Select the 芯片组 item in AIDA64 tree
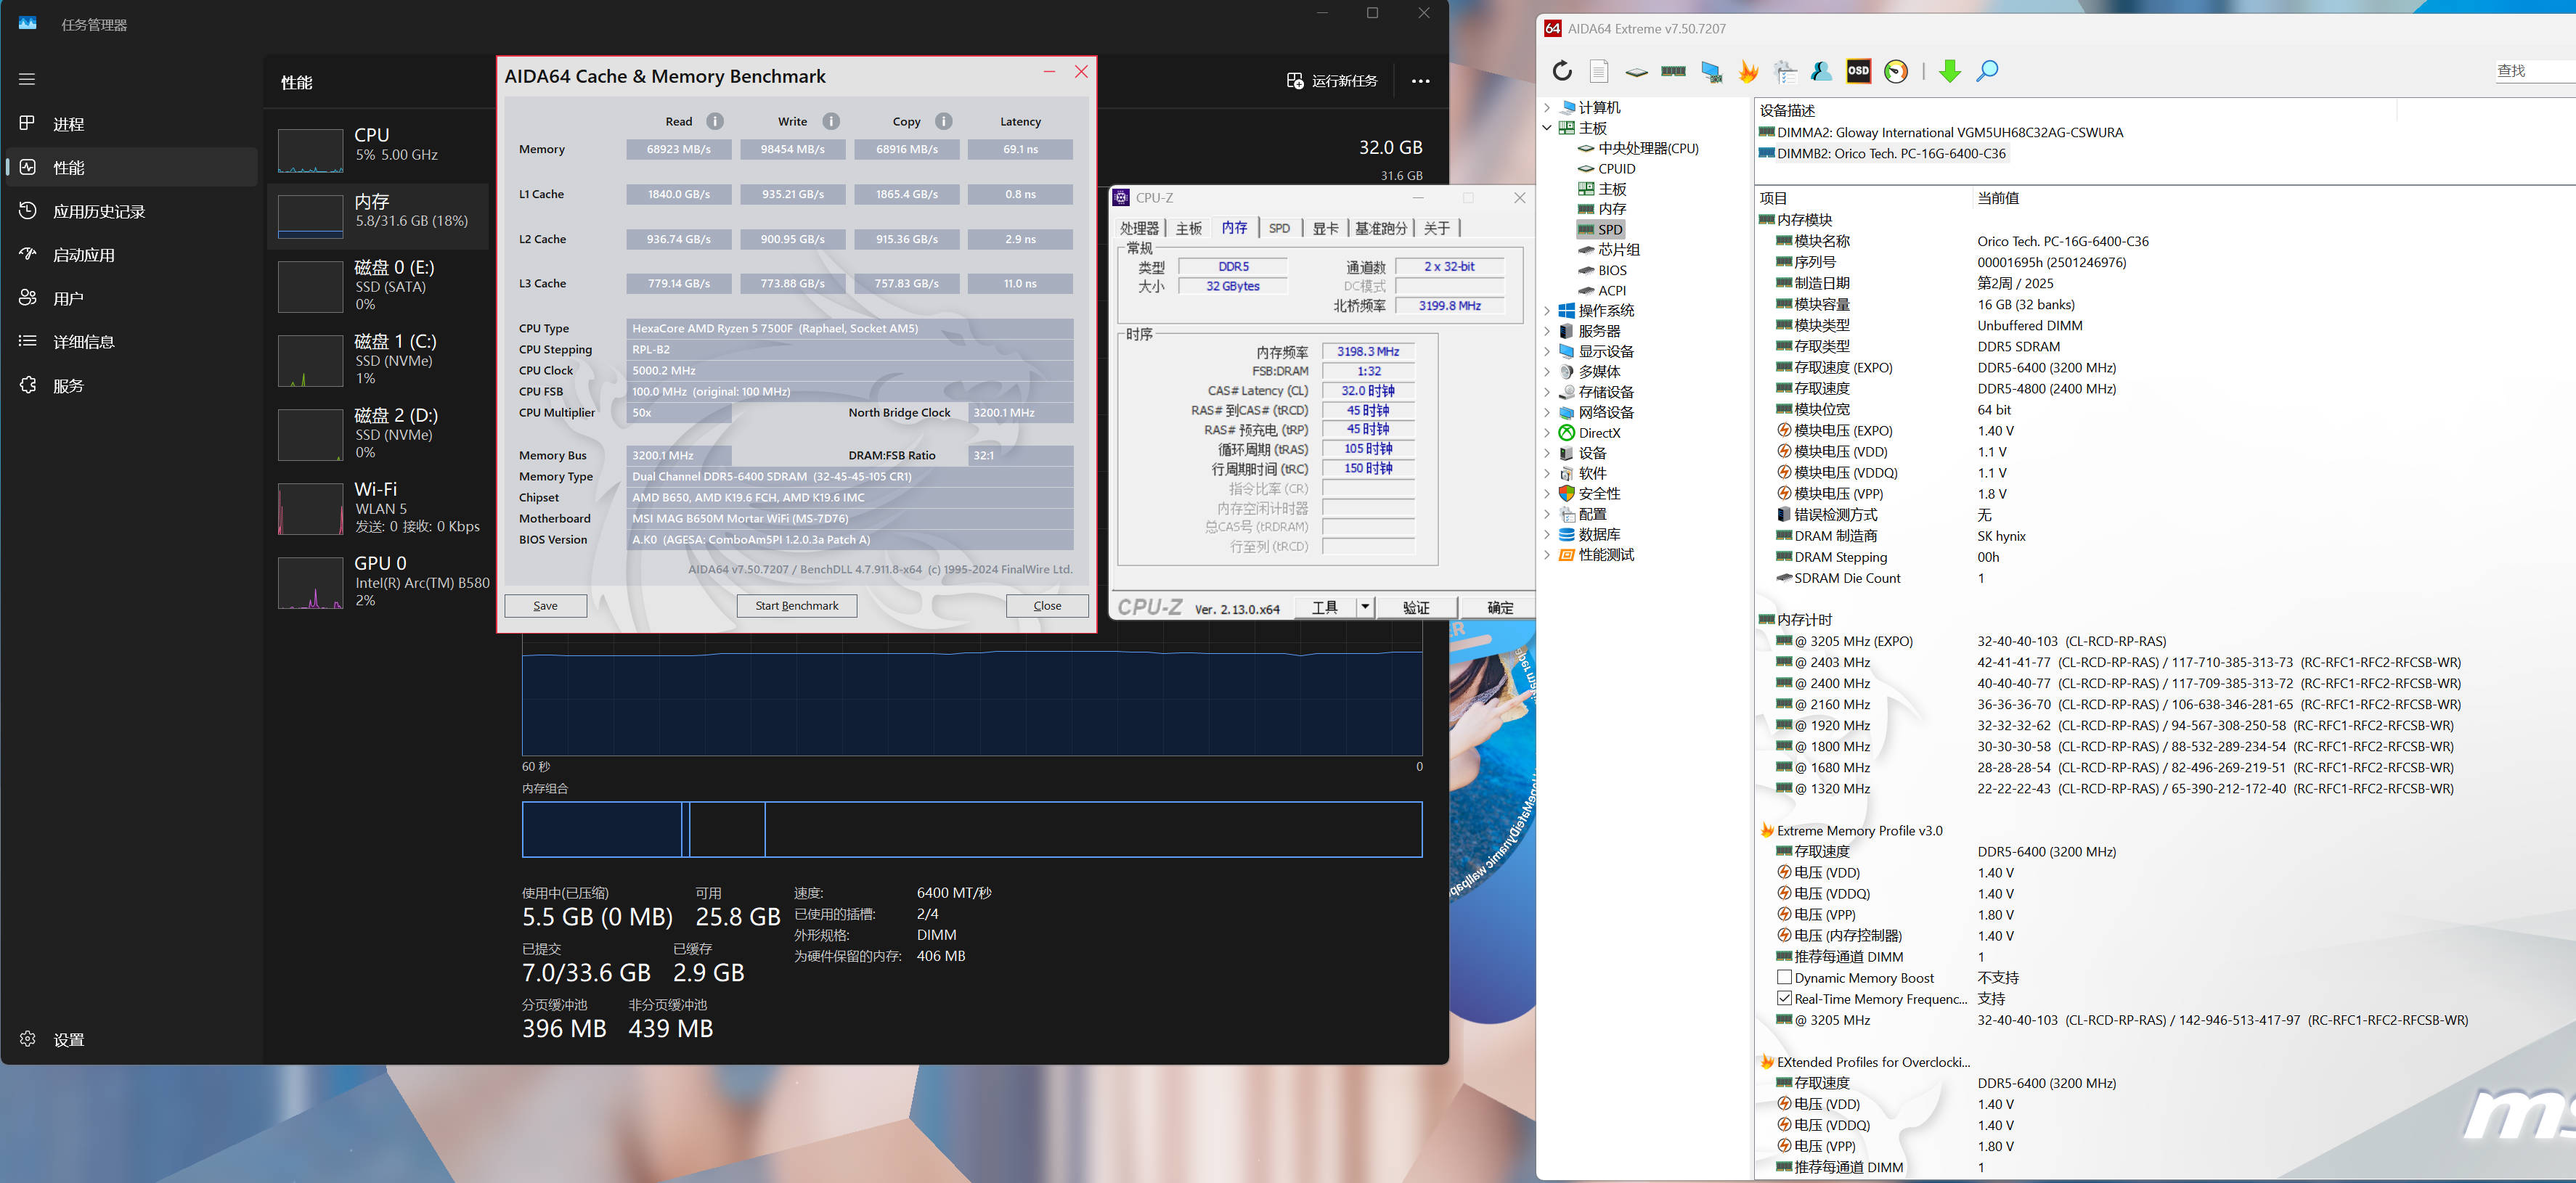The image size is (2576, 1183). click(x=1618, y=250)
